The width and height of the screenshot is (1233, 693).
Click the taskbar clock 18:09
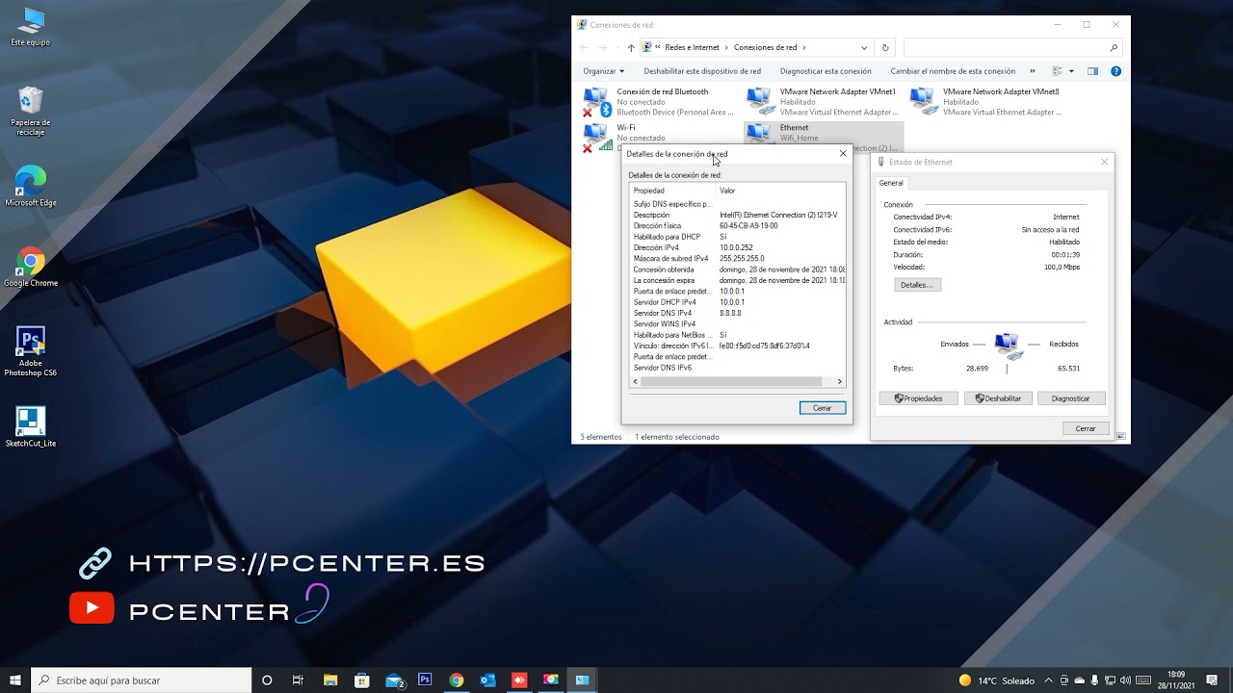pos(1175,680)
